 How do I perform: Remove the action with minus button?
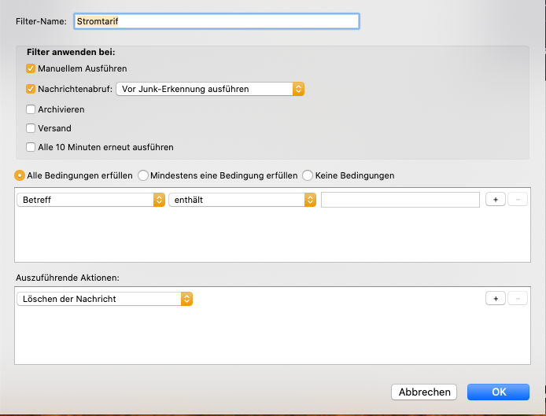[518, 298]
